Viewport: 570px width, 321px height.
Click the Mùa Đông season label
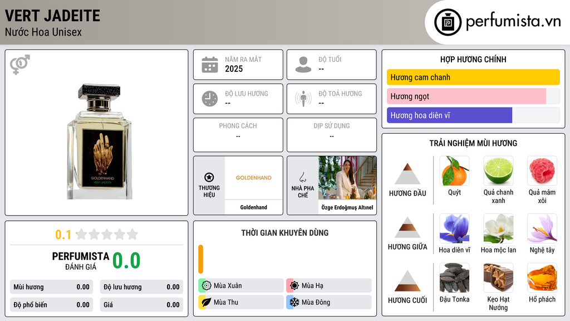click(x=316, y=302)
